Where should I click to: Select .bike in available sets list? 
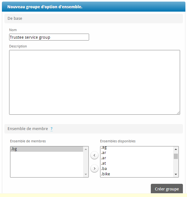tap(137, 174)
